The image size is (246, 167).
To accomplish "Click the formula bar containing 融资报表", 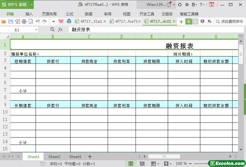I will (156, 29).
